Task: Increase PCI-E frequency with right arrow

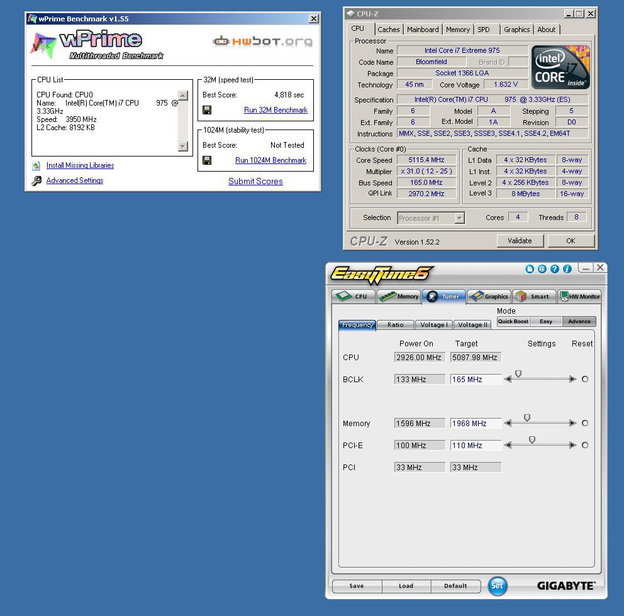Action: [x=572, y=445]
